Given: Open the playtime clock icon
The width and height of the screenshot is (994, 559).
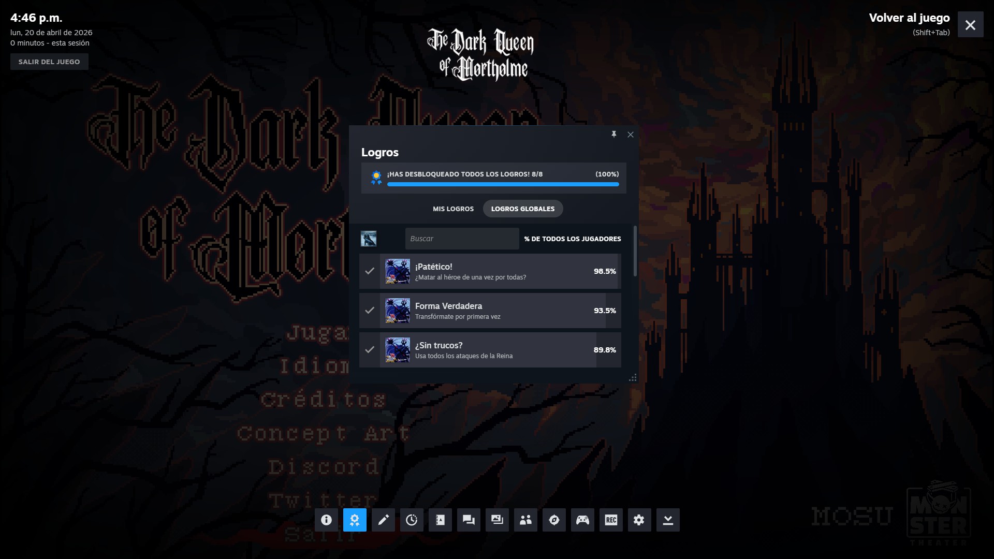Looking at the screenshot, I should [412, 520].
